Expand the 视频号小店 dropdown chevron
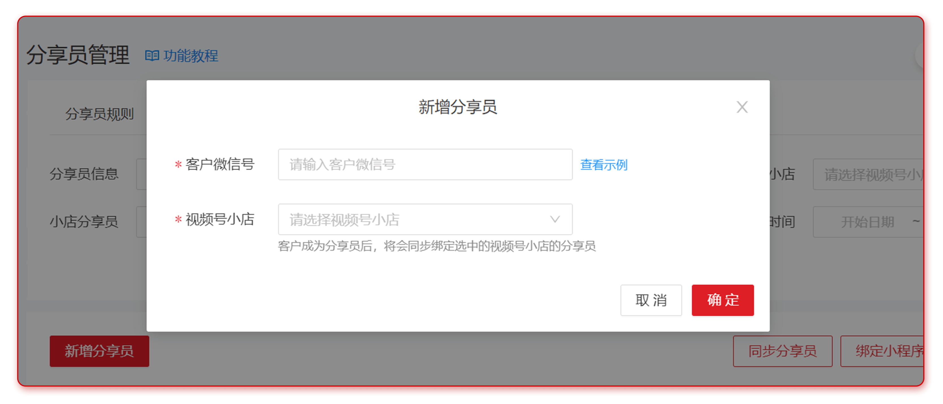This screenshot has height=404, width=943. coord(555,219)
